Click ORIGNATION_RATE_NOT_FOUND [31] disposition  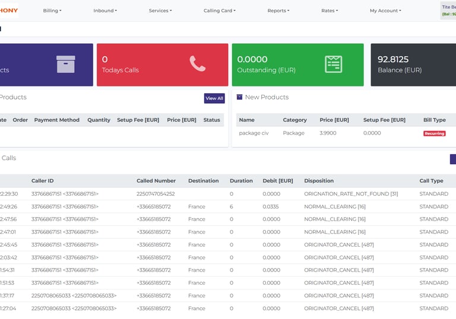coord(351,194)
